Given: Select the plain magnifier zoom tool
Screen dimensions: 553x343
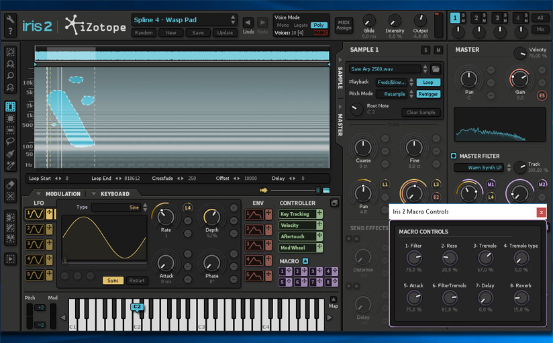Looking at the screenshot, I should [x=11, y=76].
